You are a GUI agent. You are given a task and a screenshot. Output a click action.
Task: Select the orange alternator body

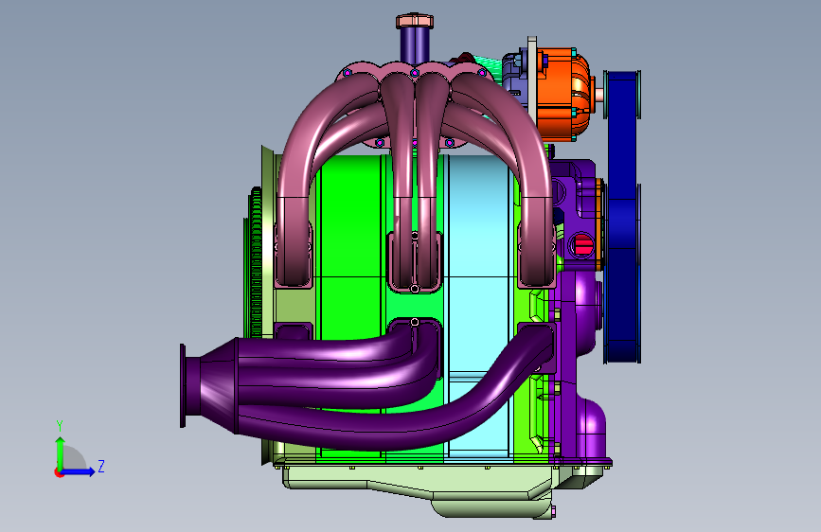coord(564,95)
